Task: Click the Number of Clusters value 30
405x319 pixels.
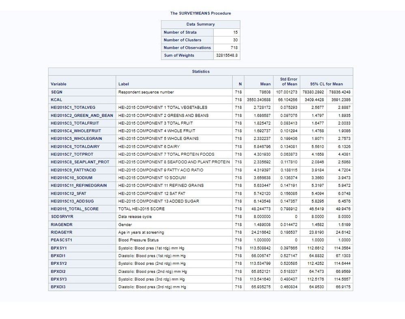Action: point(235,40)
